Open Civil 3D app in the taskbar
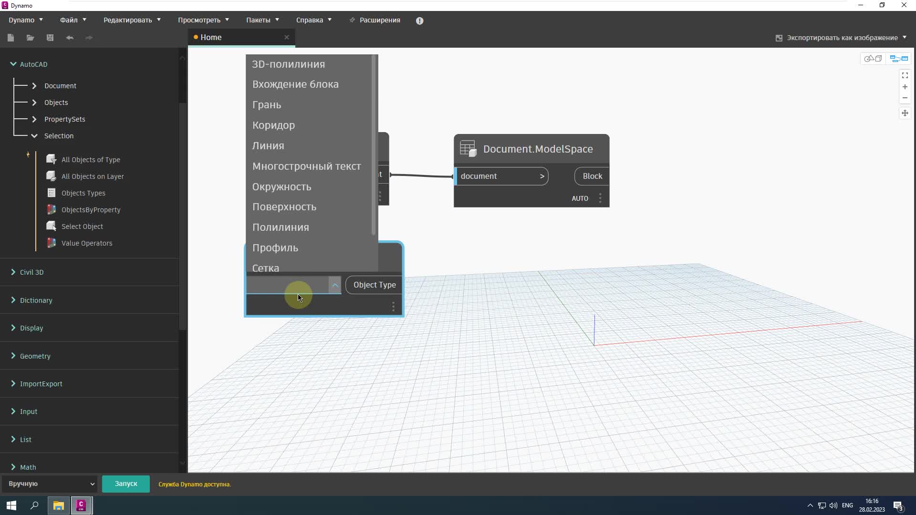Image resolution: width=916 pixels, height=515 pixels. coord(81,505)
